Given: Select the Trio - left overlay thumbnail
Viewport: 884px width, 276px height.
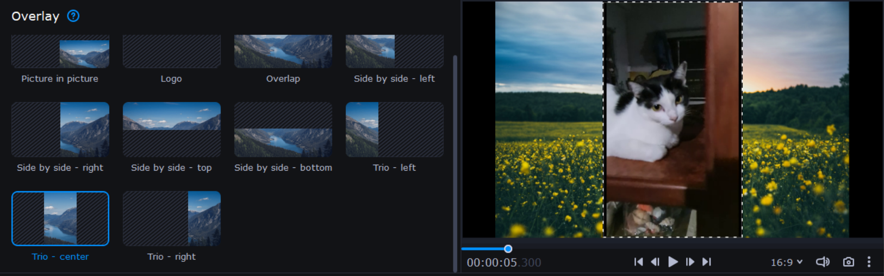Looking at the screenshot, I should tap(395, 129).
